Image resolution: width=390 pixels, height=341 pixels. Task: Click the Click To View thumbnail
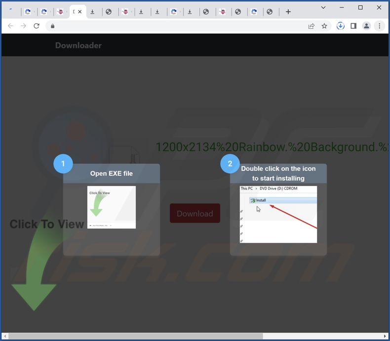(112, 207)
